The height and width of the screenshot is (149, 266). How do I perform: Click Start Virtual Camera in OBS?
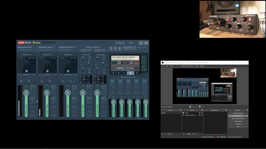coord(238,119)
